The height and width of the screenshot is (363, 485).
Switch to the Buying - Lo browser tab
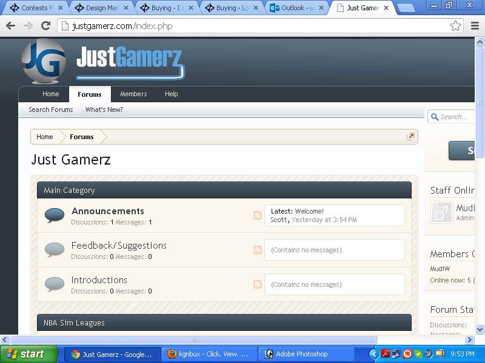tap(231, 8)
